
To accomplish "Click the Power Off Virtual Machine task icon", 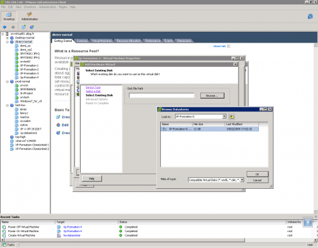I will [4, 227].
